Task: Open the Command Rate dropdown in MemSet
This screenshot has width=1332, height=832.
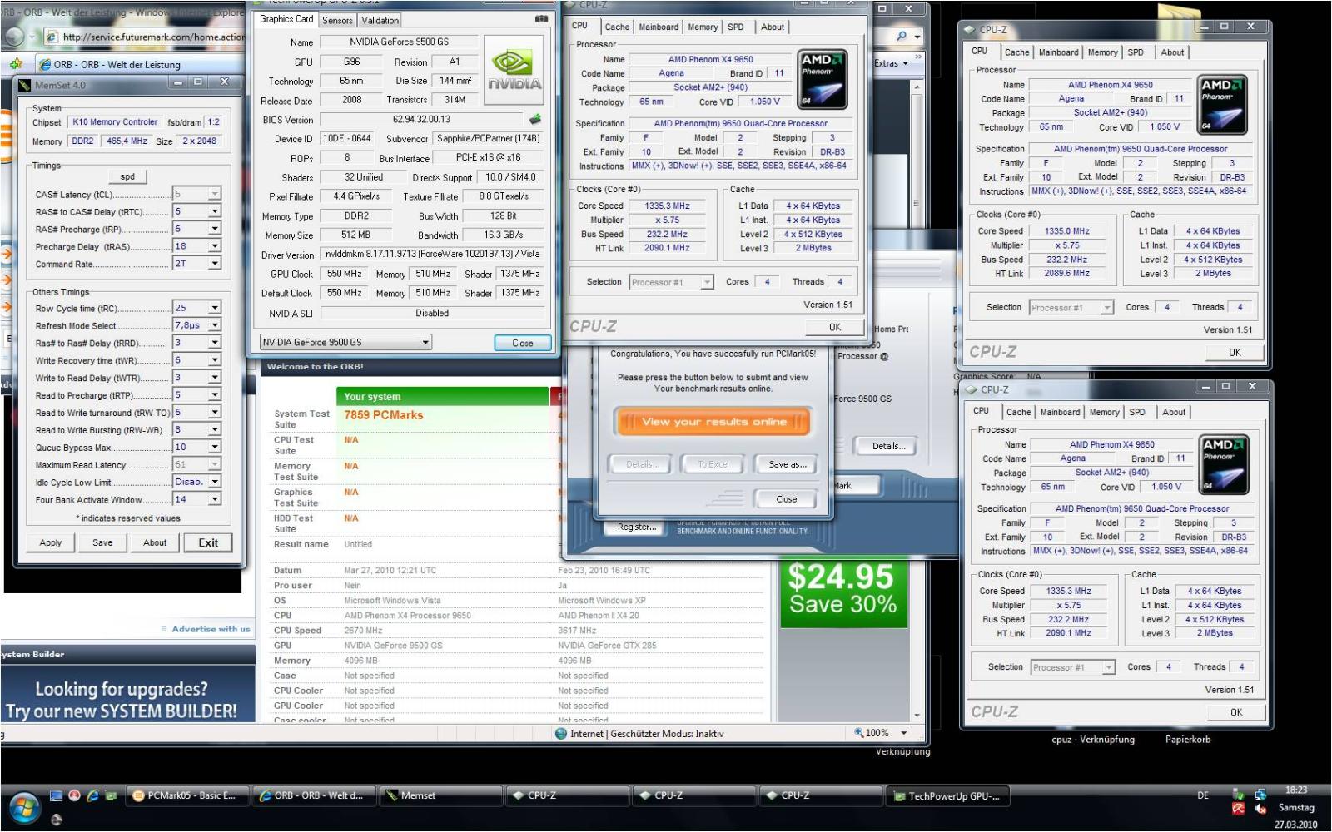Action: [214, 264]
